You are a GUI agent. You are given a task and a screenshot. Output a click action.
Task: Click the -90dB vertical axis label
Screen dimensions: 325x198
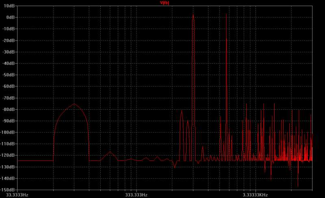tap(9, 121)
